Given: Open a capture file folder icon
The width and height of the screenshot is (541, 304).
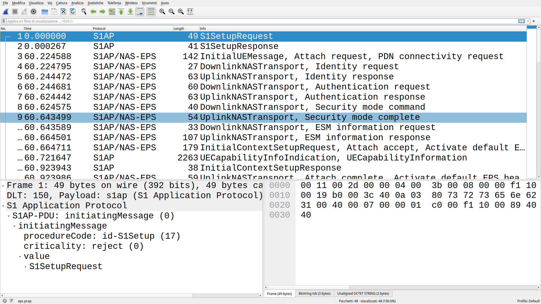Looking at the screenshot, I should click(x=45, y=12).
